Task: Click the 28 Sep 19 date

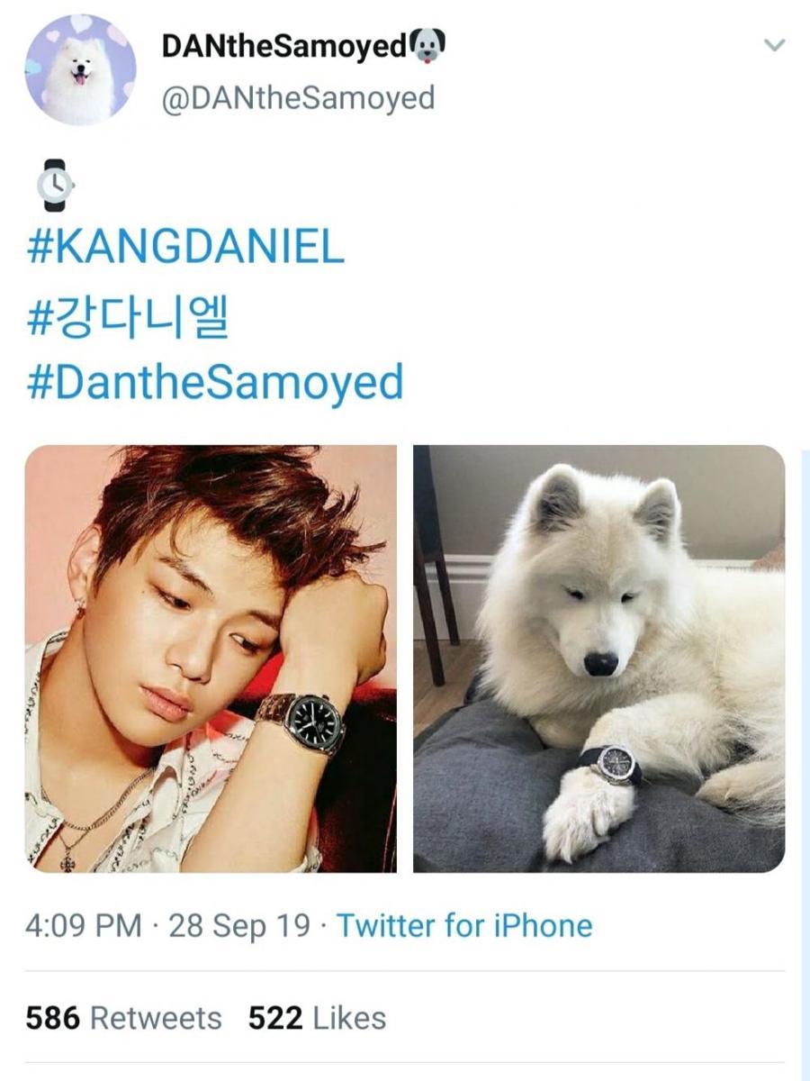Action: [239, 926]
